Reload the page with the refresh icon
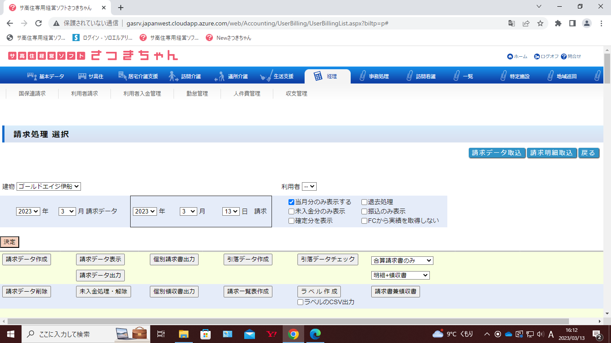611x343 pixels. (x=38, y=23)
